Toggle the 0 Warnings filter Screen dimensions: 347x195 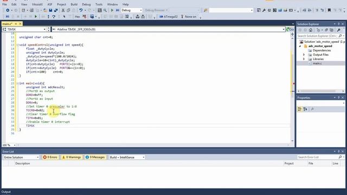[71, 157]
